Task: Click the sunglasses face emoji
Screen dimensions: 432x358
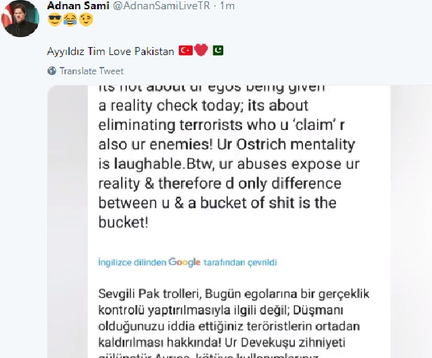Action: 54,20
